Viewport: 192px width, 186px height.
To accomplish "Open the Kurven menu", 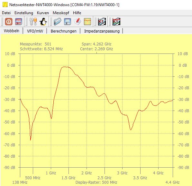I will coord(43,13).
